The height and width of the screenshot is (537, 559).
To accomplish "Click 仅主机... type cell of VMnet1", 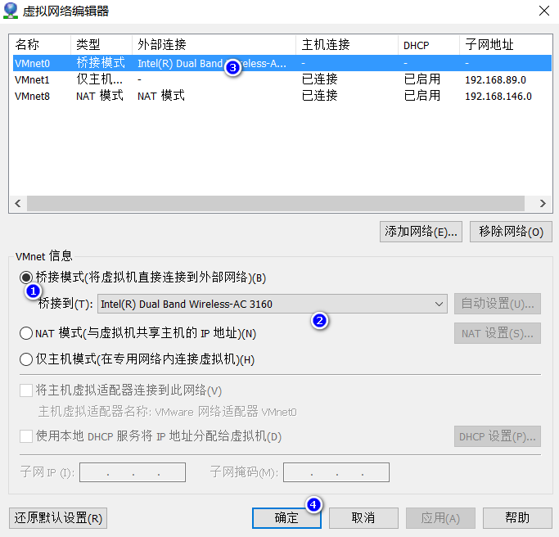I will click(99, 79).
